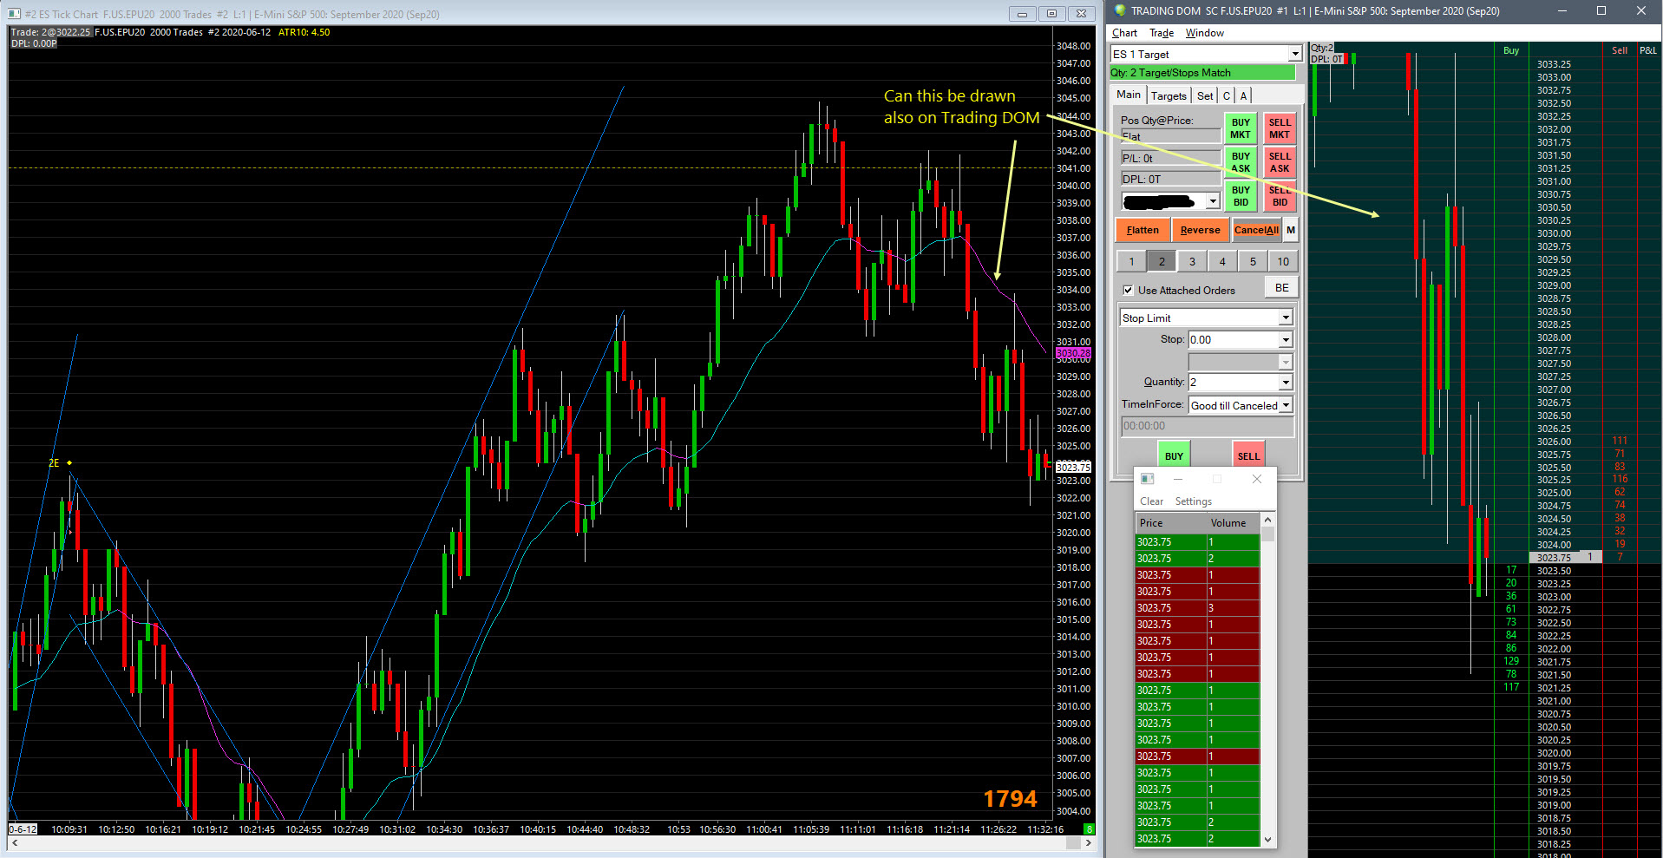Click the BE breakeven button

[1281, 288]
